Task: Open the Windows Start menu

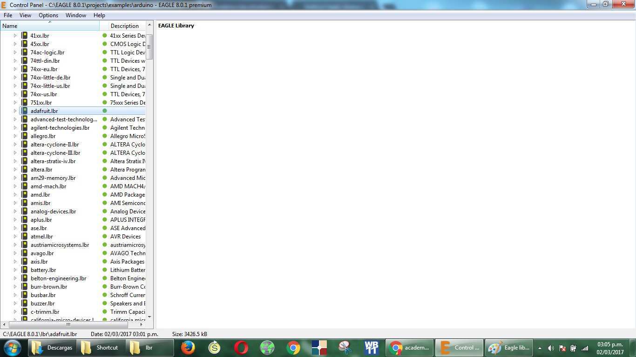Action: [x=12, y=348]
